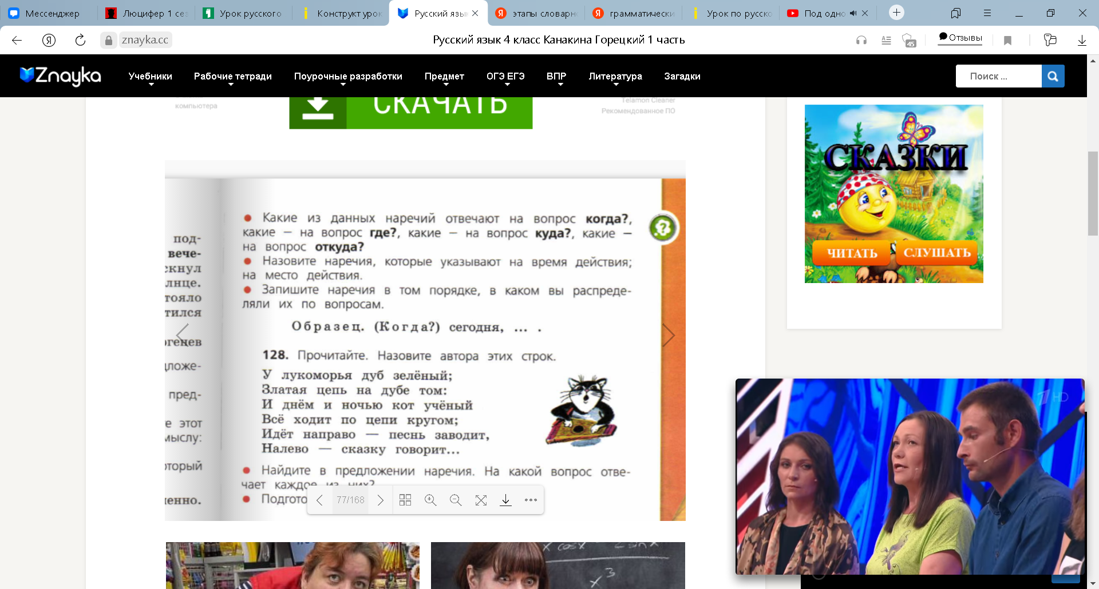Click the woman at blackboard thumbnail

click(558, 566)
